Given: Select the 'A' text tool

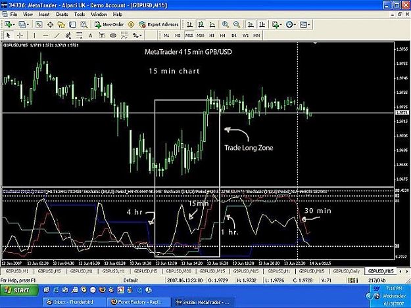Looking at the screenshot, I should coord(91,35).
